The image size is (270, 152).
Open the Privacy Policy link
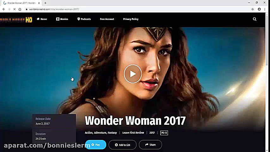[131, 19]
